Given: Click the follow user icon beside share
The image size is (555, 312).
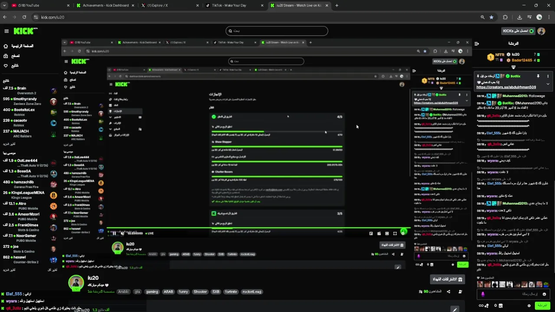Looking at the screenshot, I should point(460,292).
